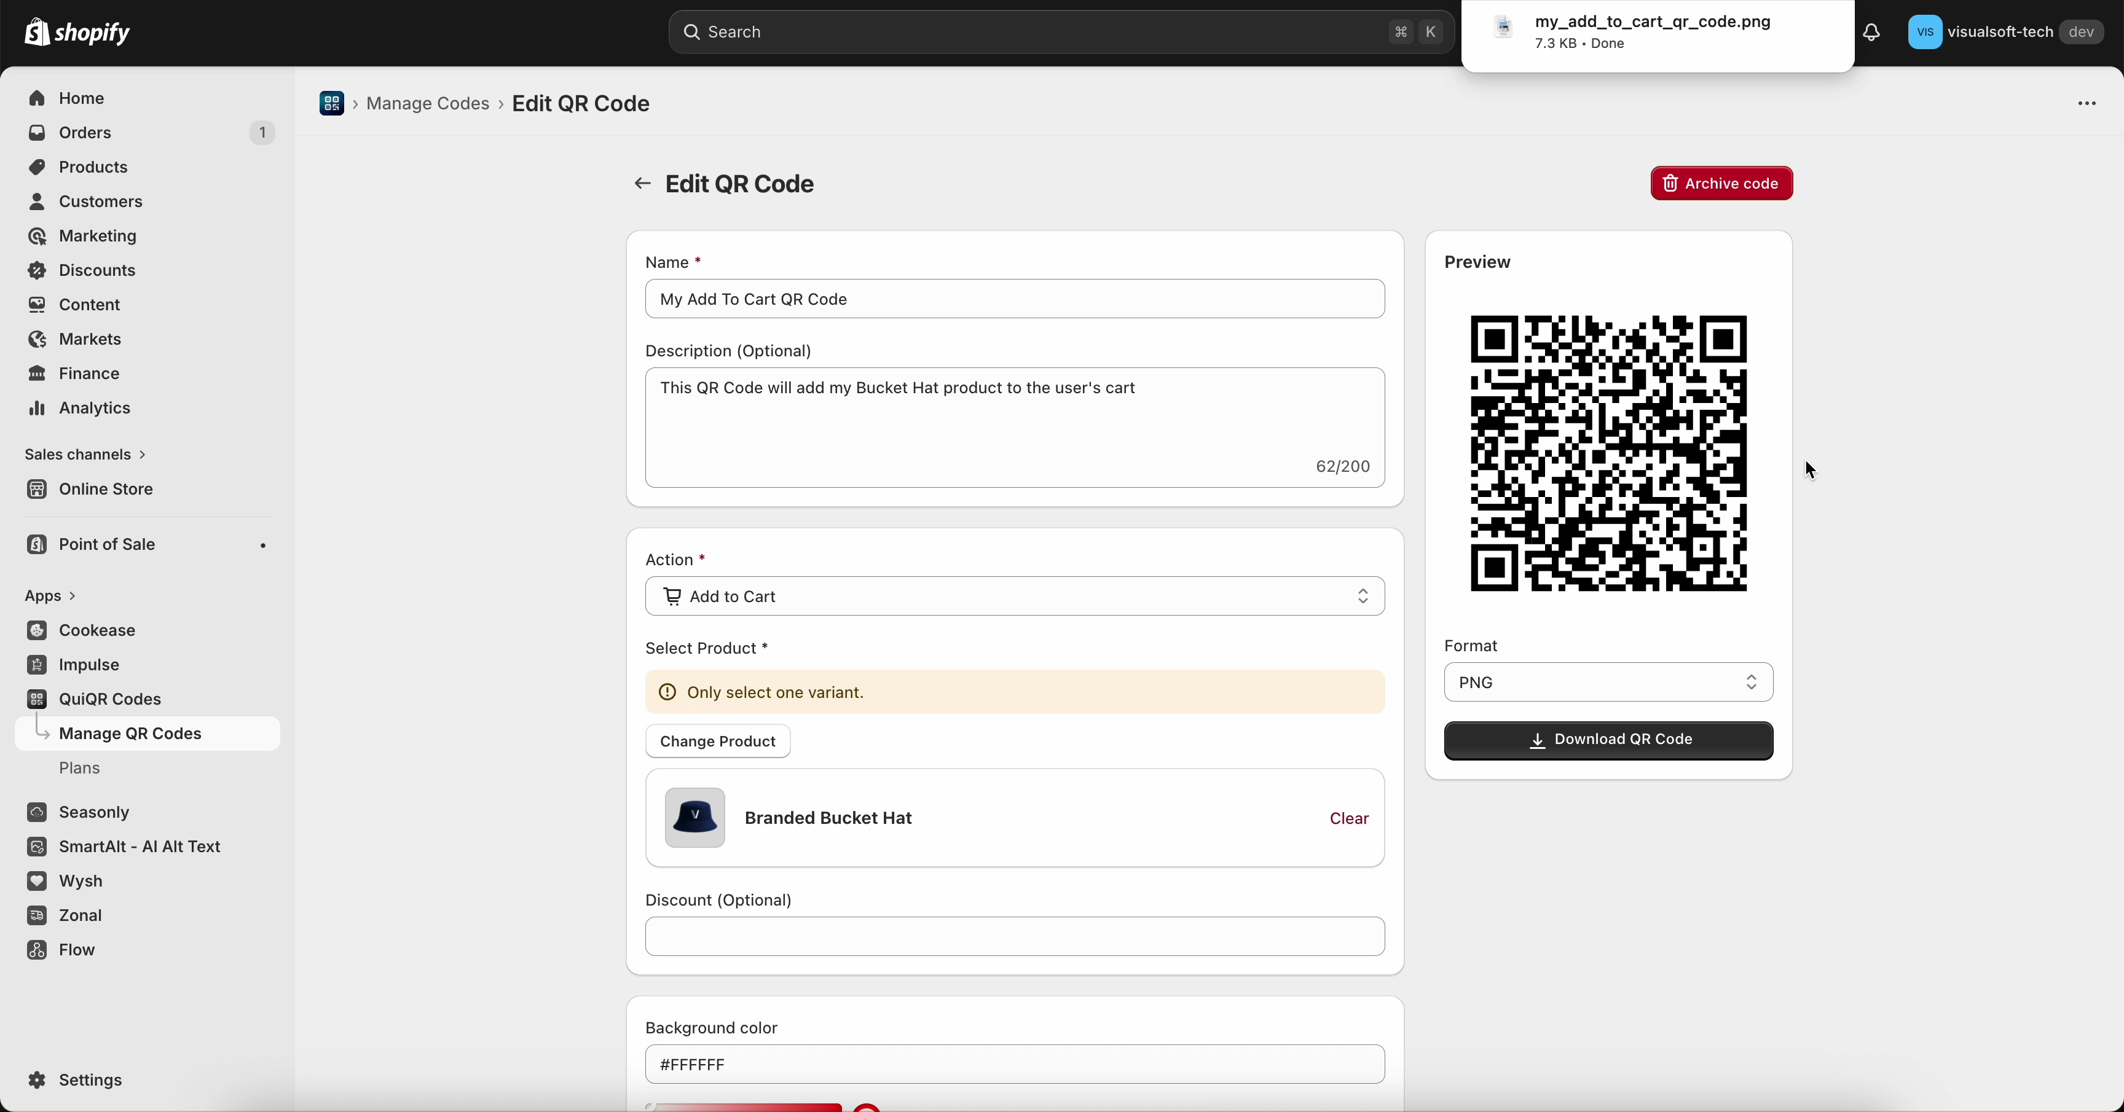Screen dimensions: 2124x1112
Task: Open the Analytics section
Action: click(93, 407)
